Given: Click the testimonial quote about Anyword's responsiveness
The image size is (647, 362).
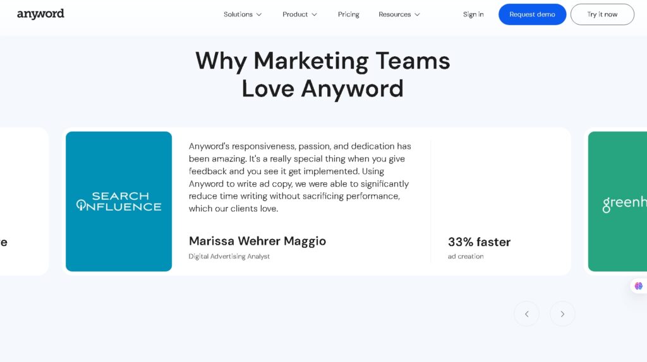Looking at the screenshot, I should 300,177.
